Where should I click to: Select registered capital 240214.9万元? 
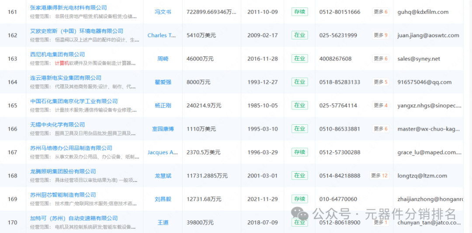(204, 106)
